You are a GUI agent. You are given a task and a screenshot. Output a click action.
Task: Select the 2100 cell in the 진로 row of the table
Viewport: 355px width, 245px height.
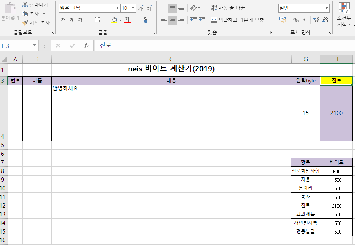(x=337, y=206)
